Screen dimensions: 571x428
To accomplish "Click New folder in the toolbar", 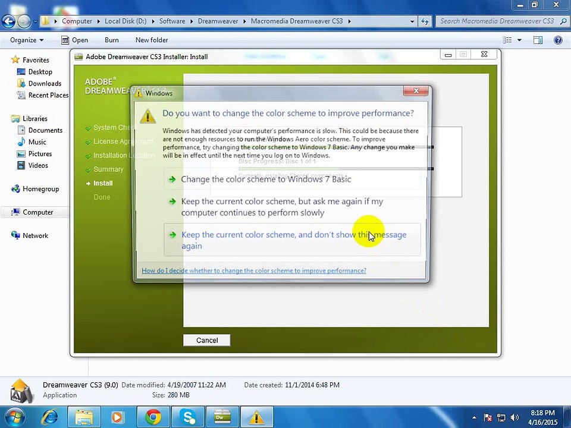I will 152,40.
